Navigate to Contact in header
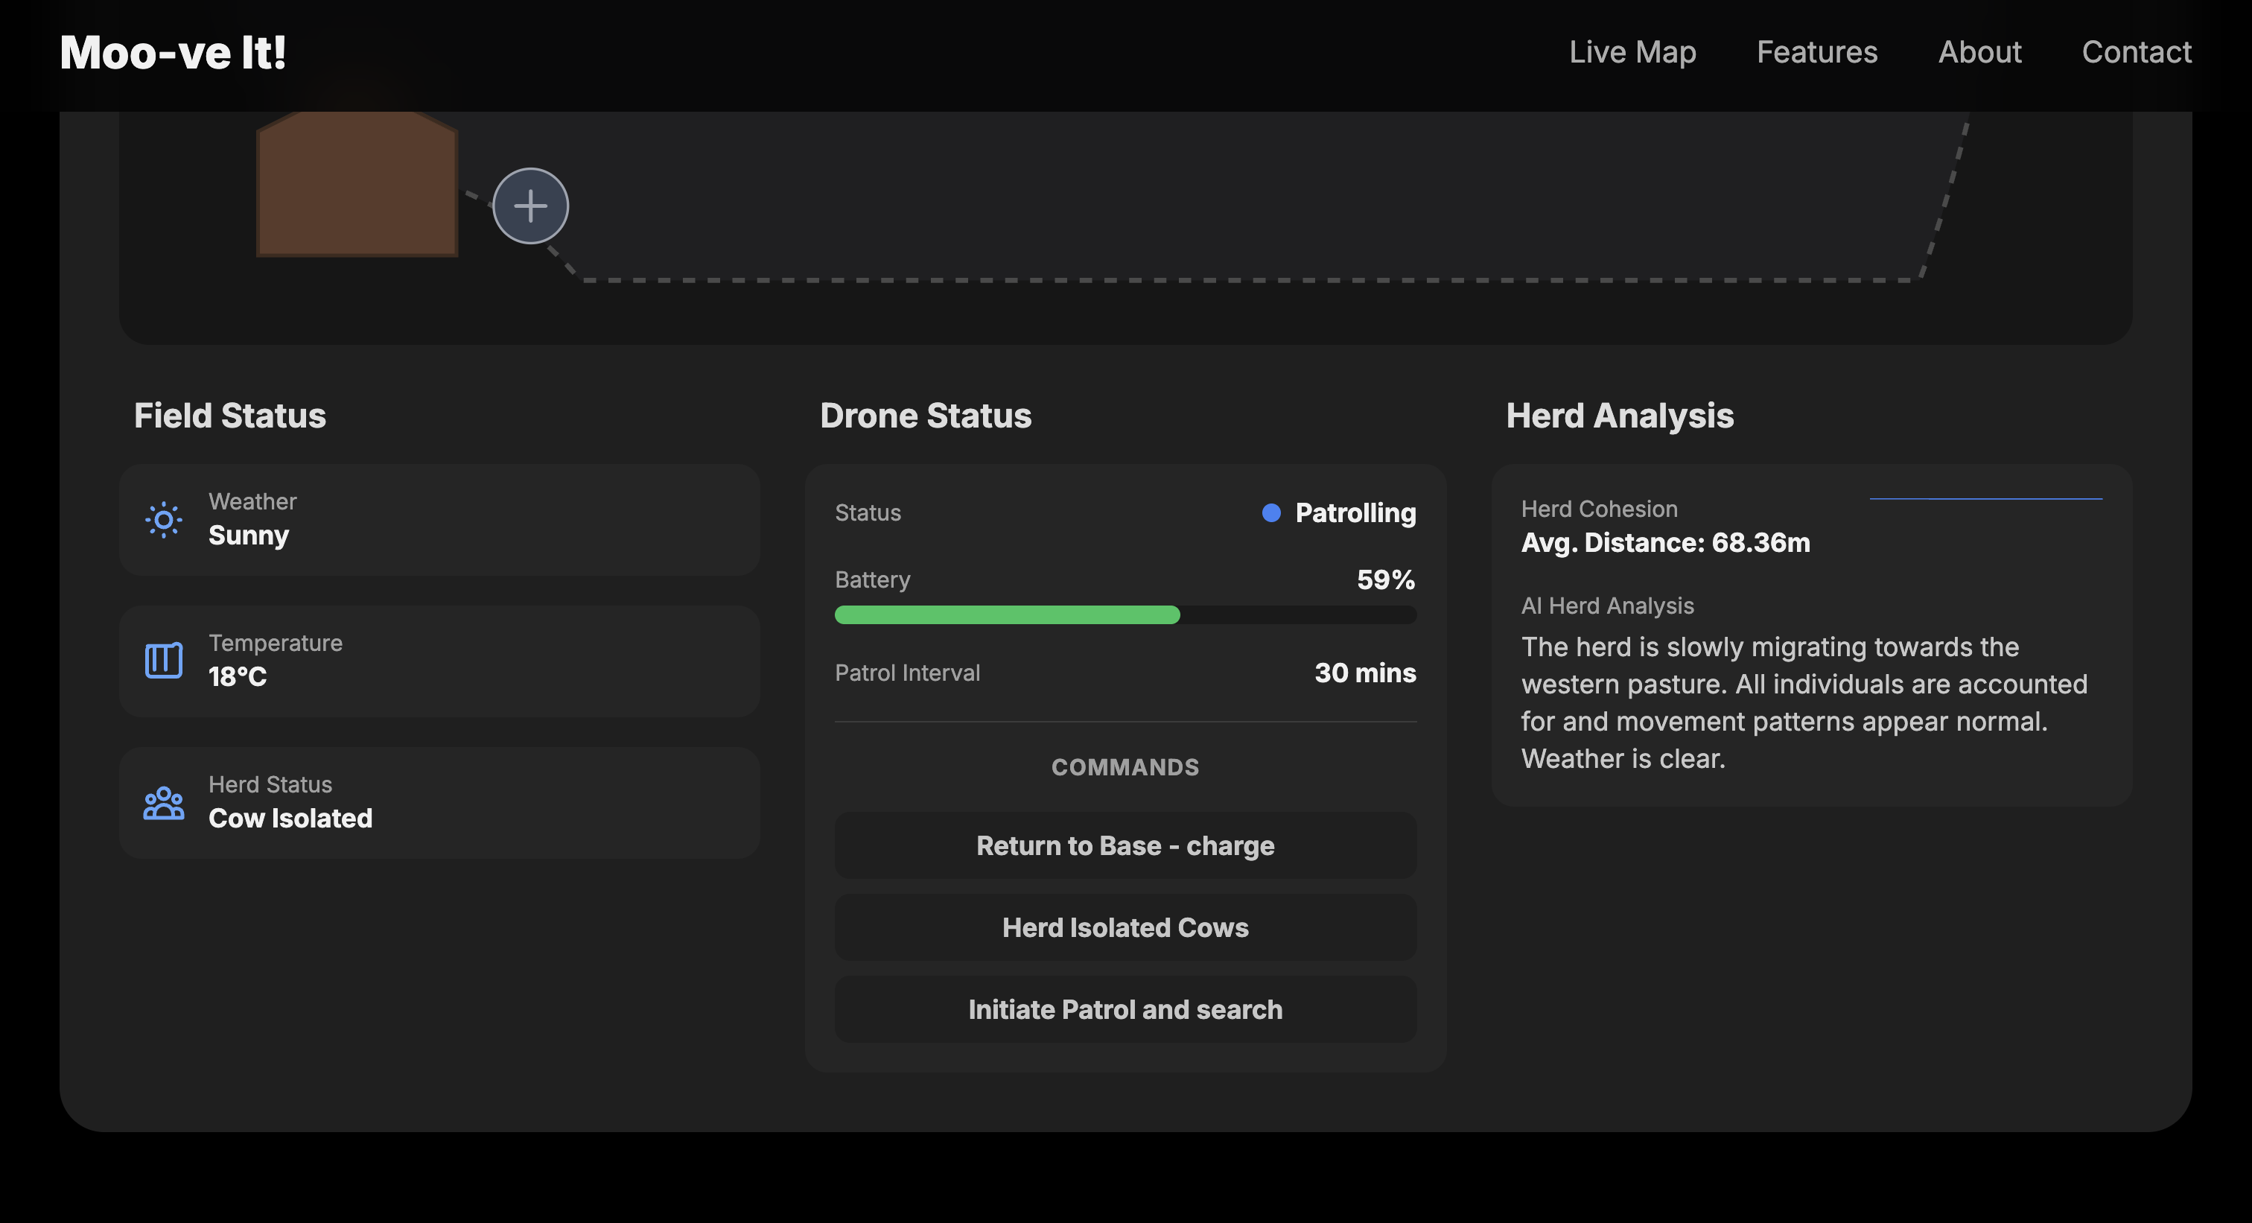The width and height of the screenshot is (2252, 1223). click(x=2136, y=52)
